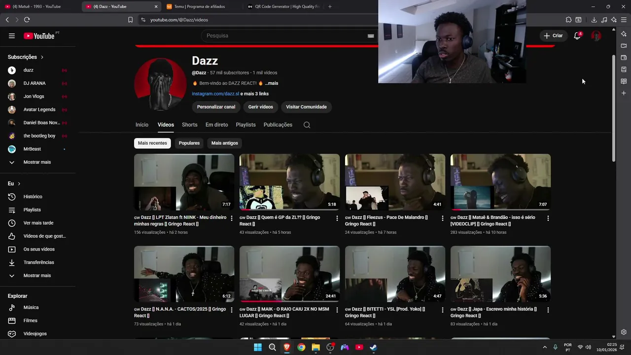The height and width of the screenshot is (355, 631).
Task: Open options for Fleezus video
Action: [x=443, y=218]
